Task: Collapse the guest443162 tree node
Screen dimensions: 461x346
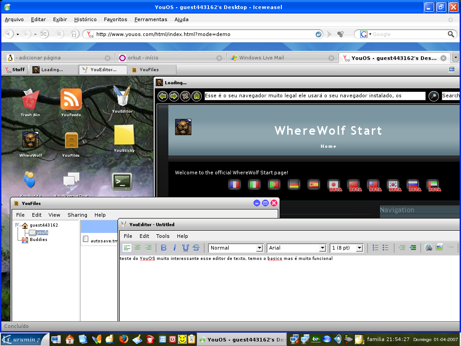Action: tap(17, 225)
